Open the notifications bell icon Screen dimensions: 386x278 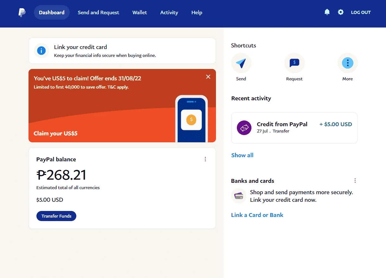(x=327, y=12)
